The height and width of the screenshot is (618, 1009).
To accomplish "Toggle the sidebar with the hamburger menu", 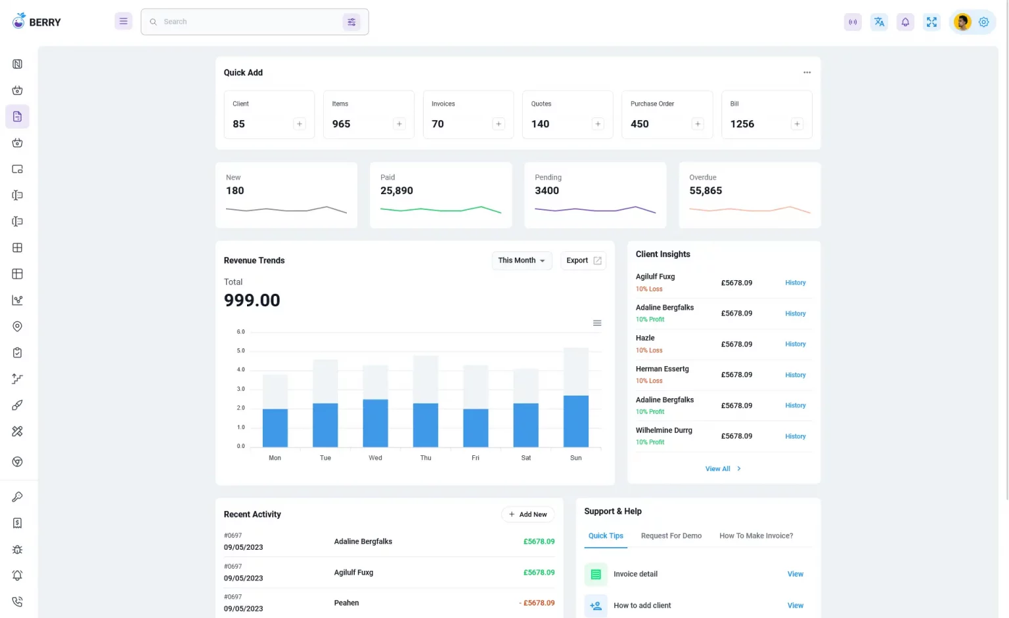I will click(123, 21).
